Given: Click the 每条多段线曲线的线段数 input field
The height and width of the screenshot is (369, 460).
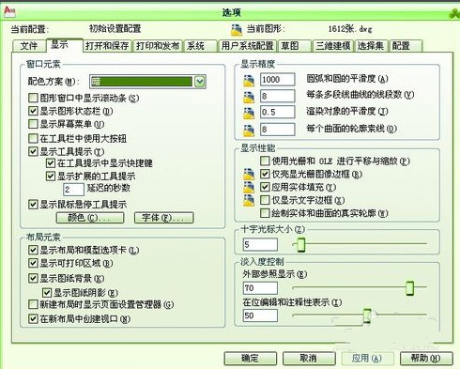Looking at the screenshot, I should pyautogui.click(x=278, y=96).
